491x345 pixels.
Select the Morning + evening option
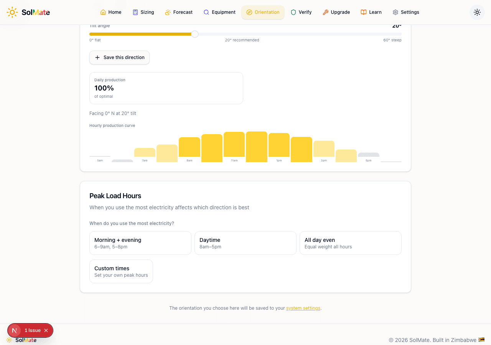click(140, 243)
